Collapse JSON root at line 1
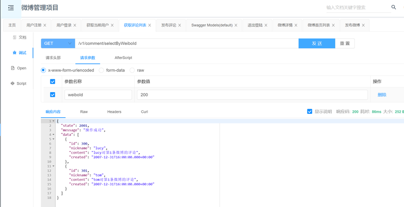This screenshot has height=207, width=404. coord(54,121)
